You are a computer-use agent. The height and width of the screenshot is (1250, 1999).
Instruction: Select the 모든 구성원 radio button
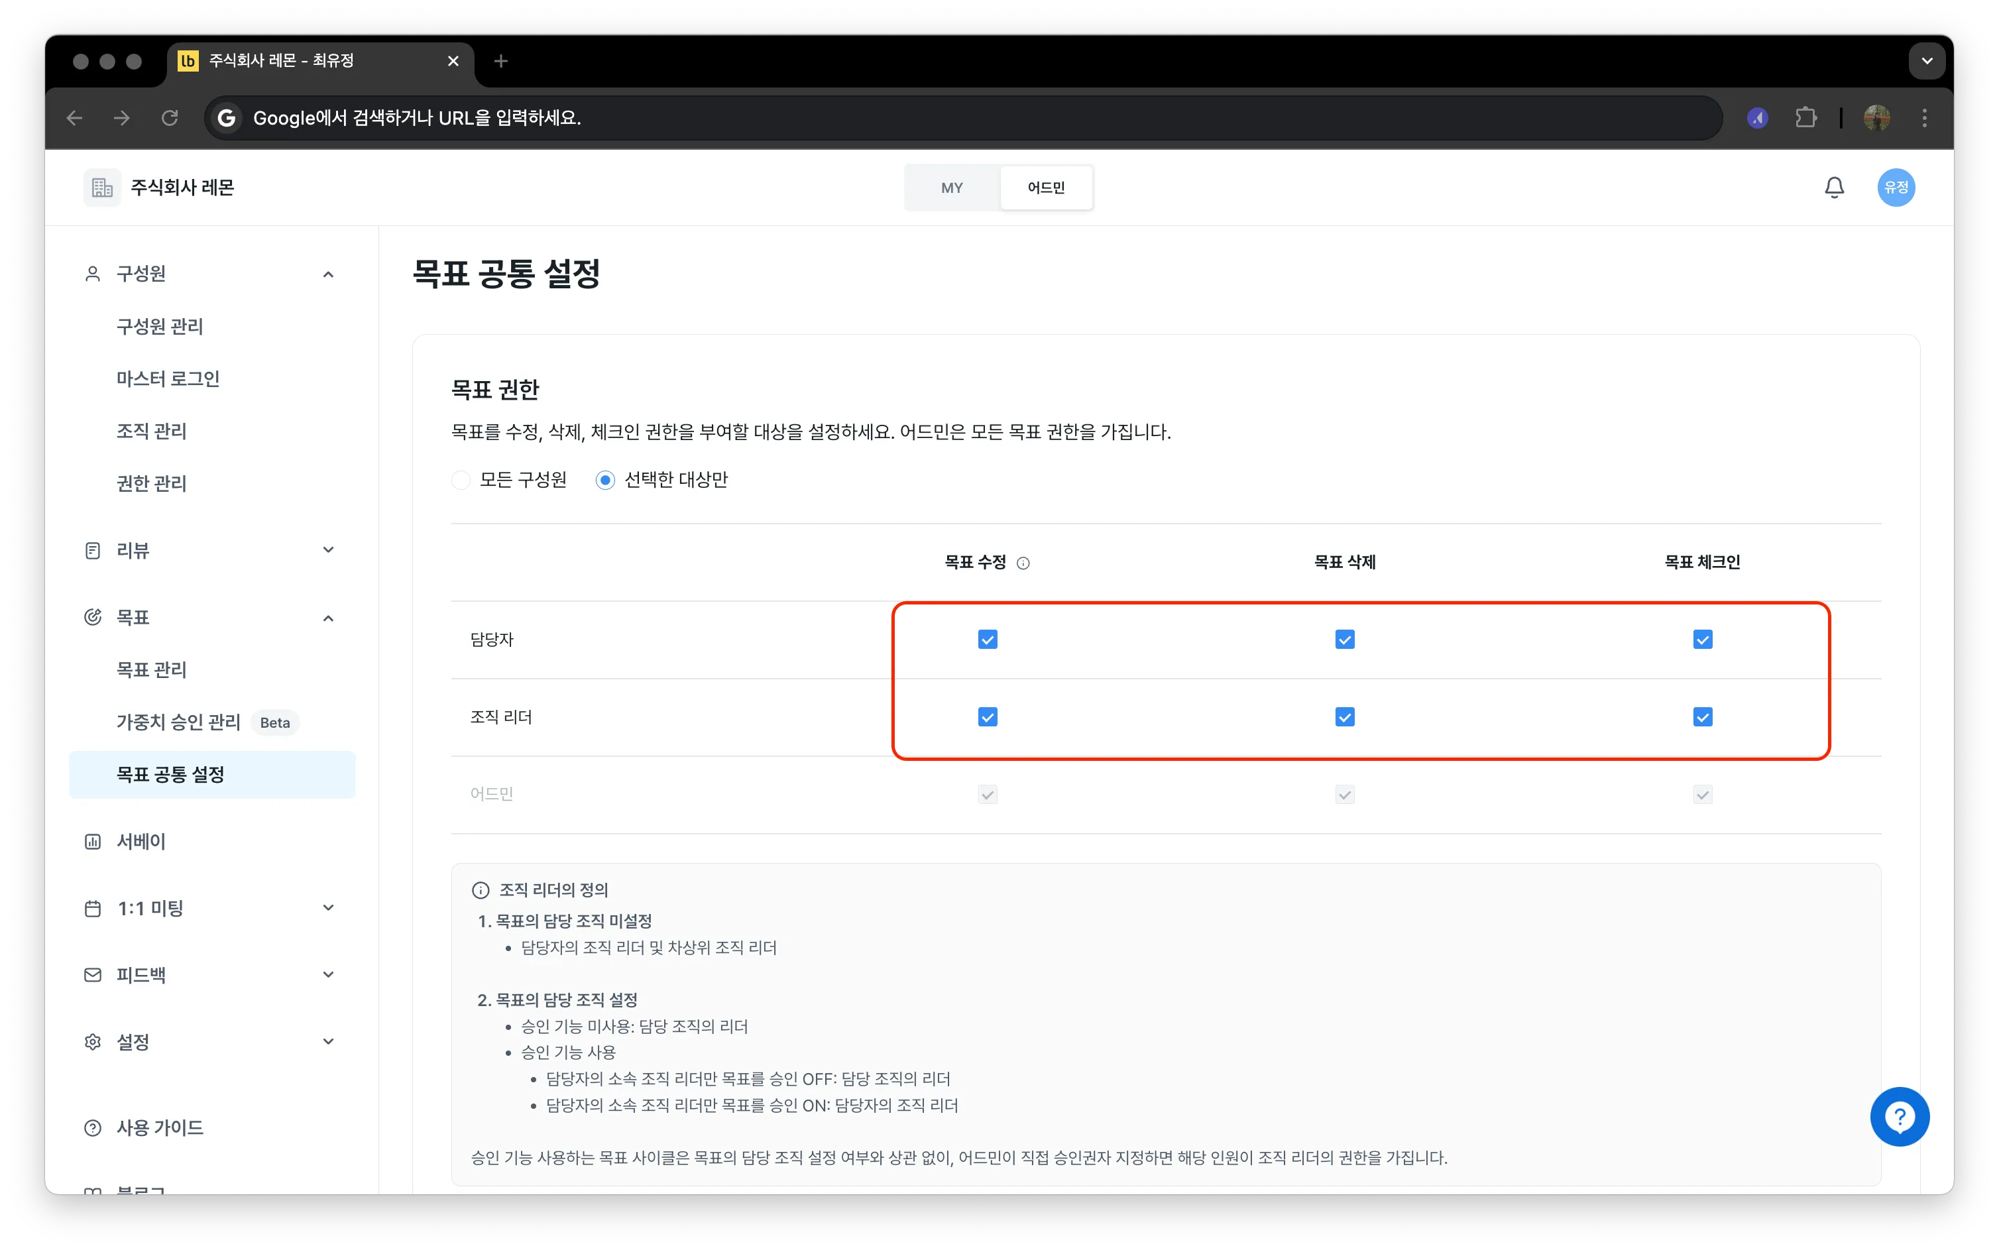point(461,479)
